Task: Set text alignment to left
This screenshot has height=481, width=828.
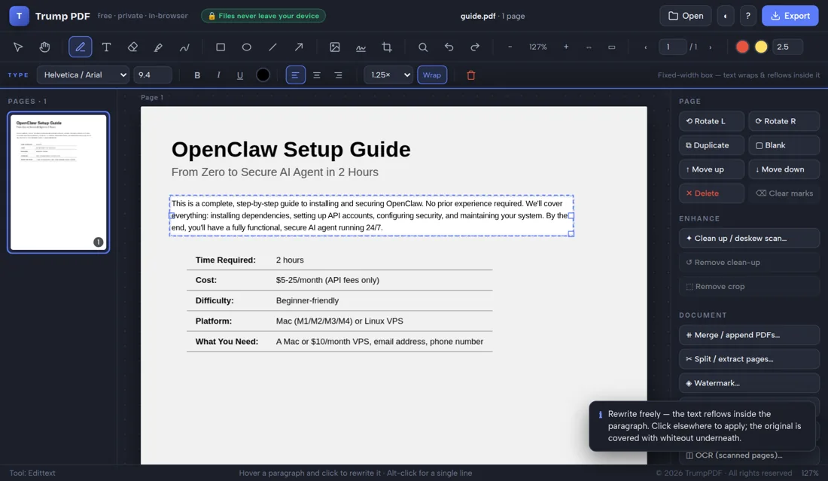Action: 295,75
